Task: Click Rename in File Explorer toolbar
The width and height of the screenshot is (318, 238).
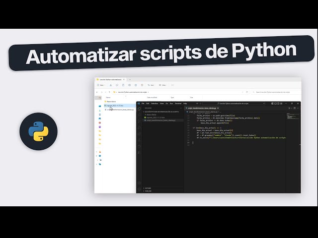Action: pos(129,85)
